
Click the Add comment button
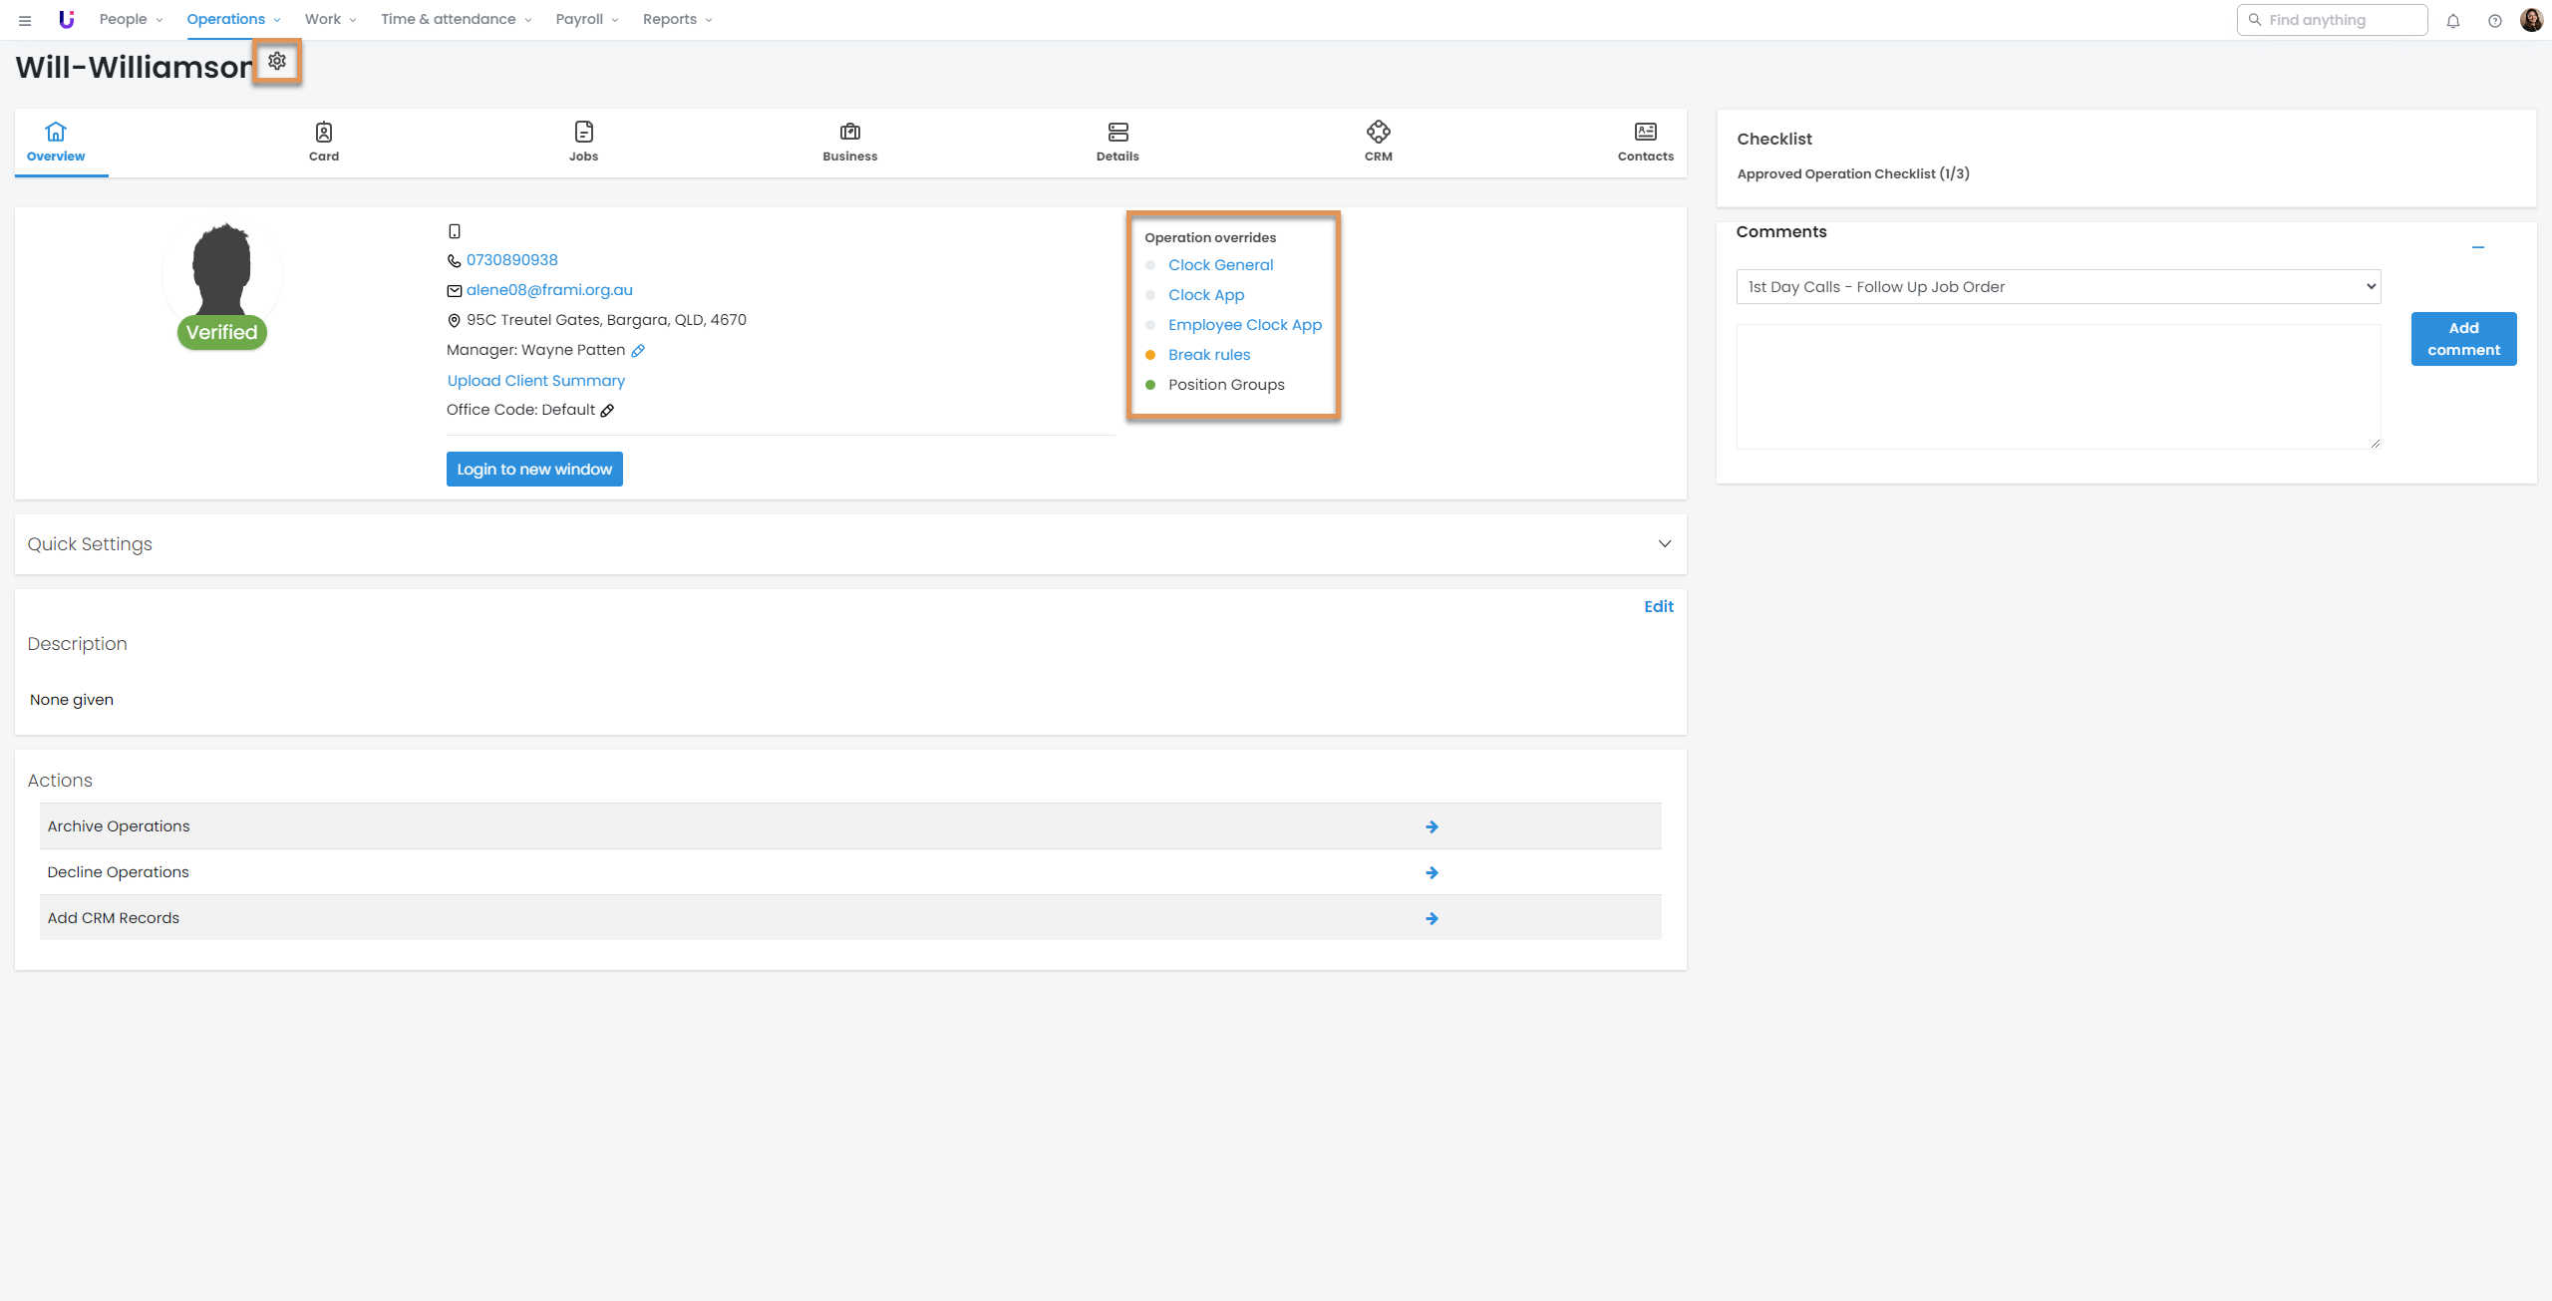pyautogui.click(x=2463, y=339)
